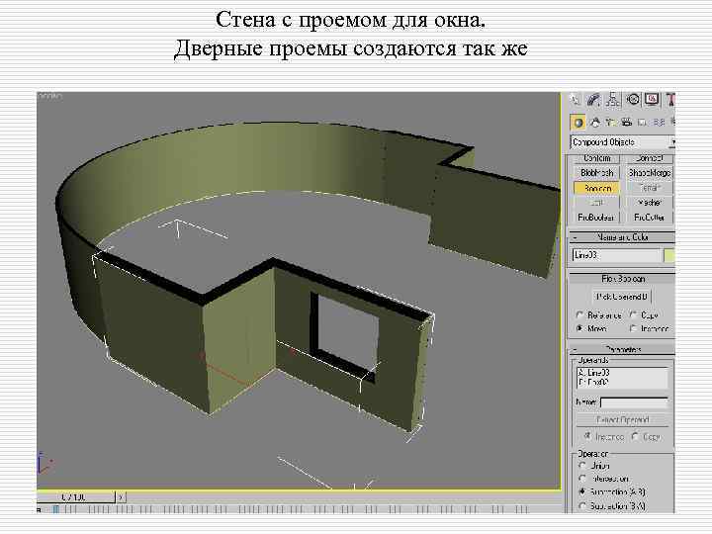712x534 pixels.
Task: Click the highlighted Boolean button
Action: pyautogui.click(x=596, y=188)
